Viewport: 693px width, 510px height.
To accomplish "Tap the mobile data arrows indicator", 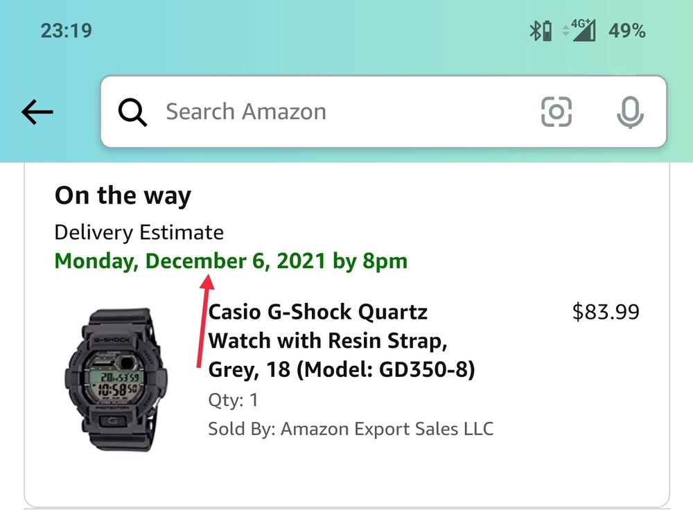I will (565, 32).
